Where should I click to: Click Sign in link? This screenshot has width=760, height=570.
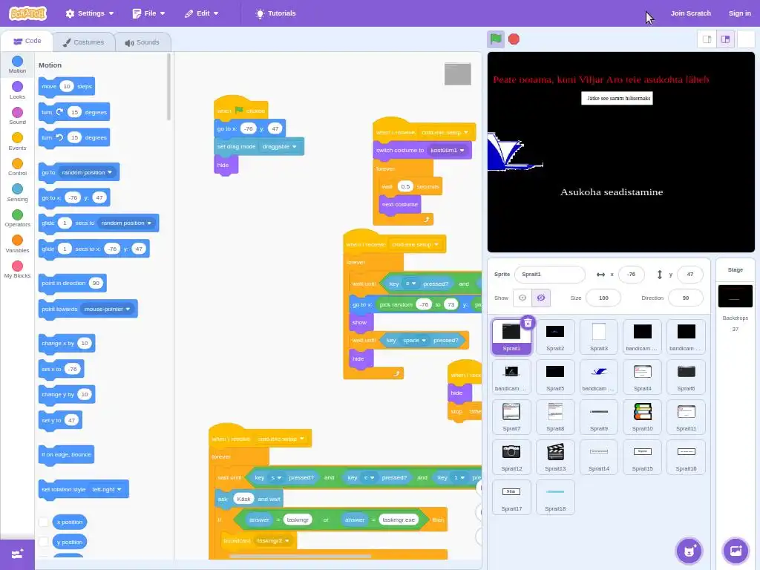pyautogui.click(x=739, y=13)
